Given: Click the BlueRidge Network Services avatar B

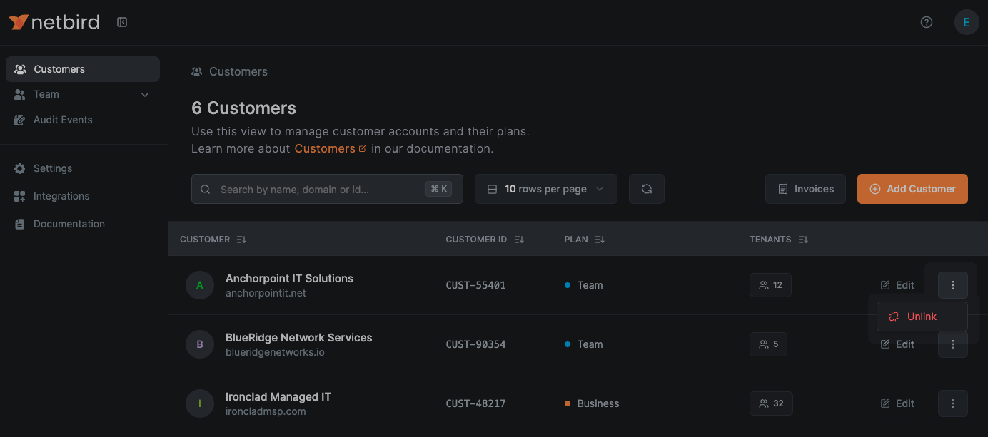Looking at the screenshot, I should click(200, 344).
